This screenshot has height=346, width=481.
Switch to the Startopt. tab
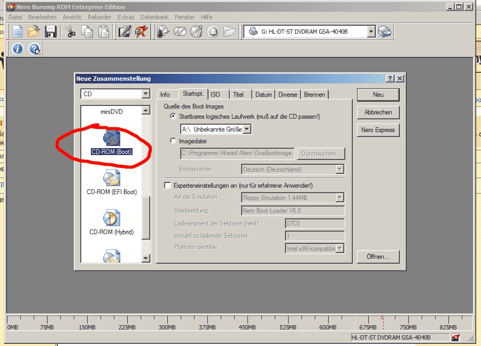tap(193, 94)
